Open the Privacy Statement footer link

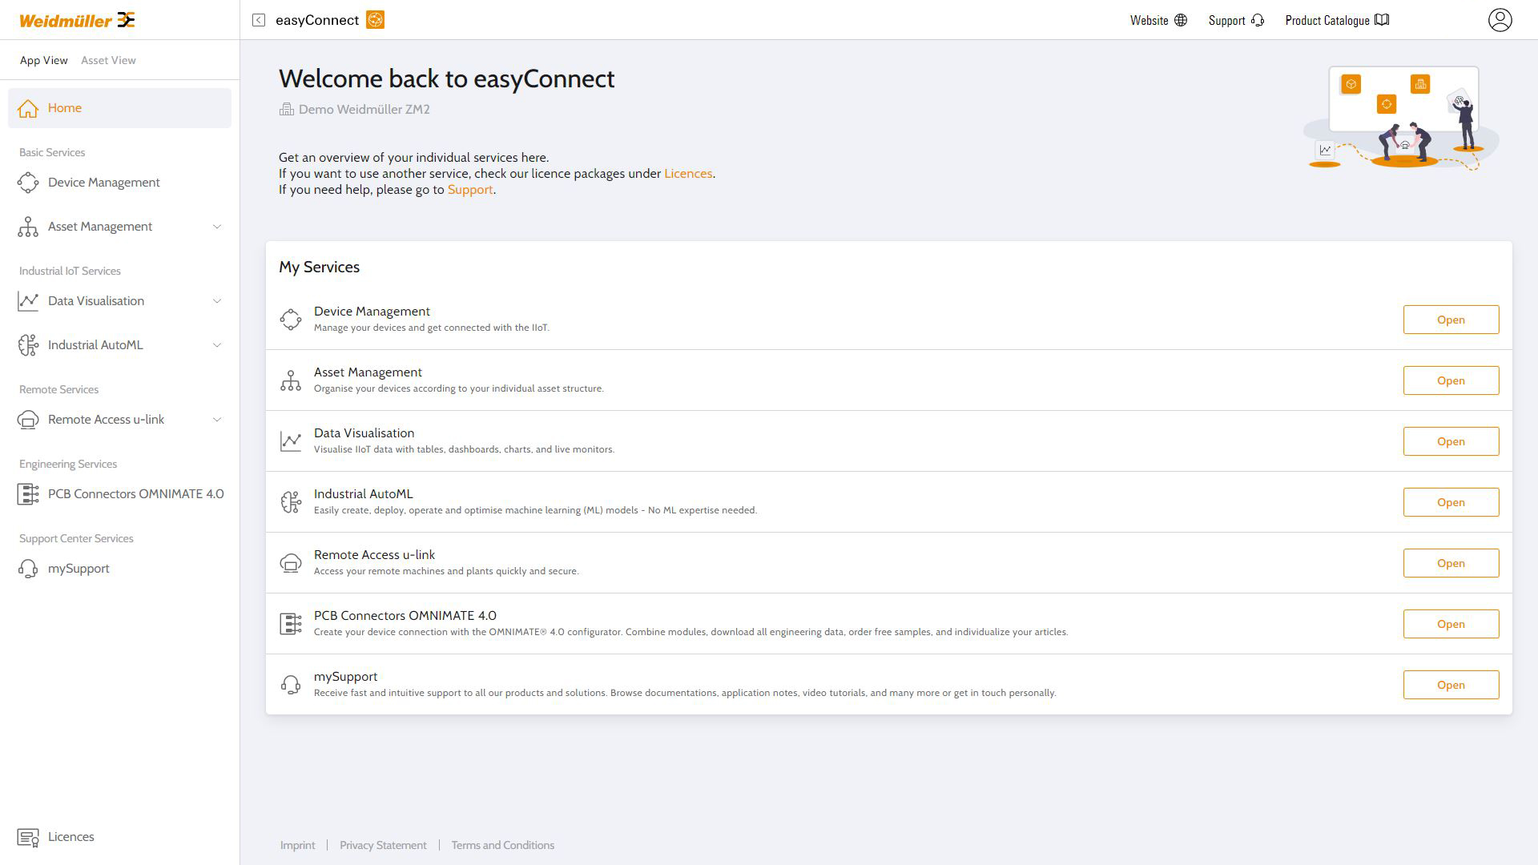(383, 845)
